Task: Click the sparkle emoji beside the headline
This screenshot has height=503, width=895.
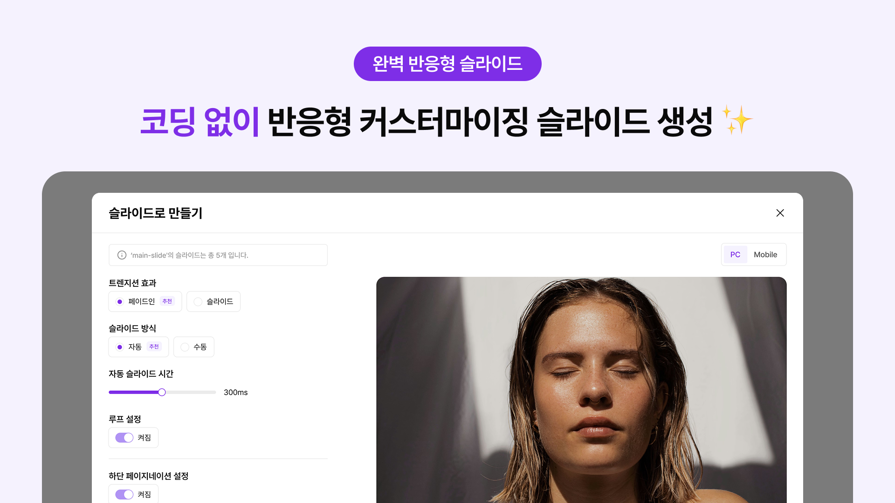Action: (737, 120)
